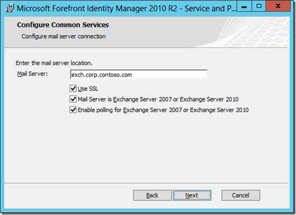This screenshot has height=215, width=296.
Task: Click 'Configure mail server connection' subtitle
Action: [64, 36]
